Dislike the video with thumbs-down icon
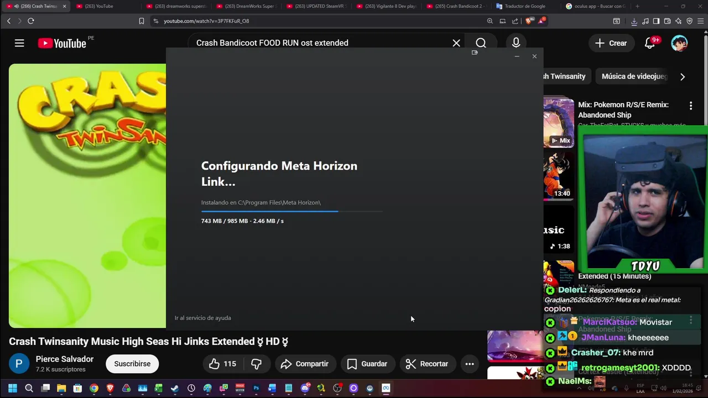Screen dimensions: 708x398 (x=256, y=364)
